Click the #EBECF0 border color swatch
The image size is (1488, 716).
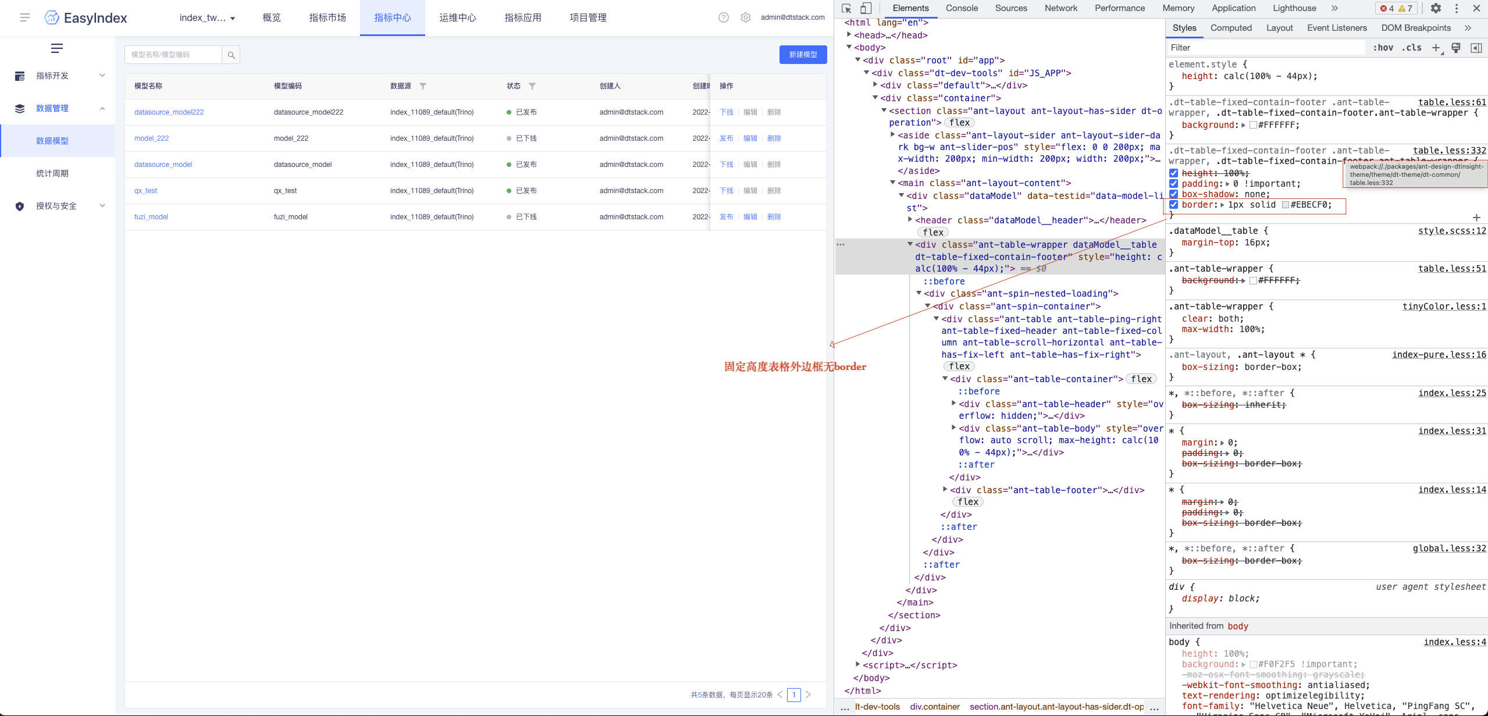point(1284,205)
